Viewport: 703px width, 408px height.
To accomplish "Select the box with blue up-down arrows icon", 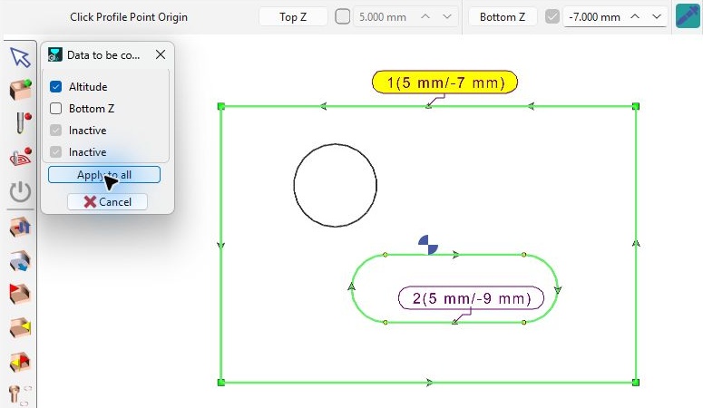I will (20, 227).
